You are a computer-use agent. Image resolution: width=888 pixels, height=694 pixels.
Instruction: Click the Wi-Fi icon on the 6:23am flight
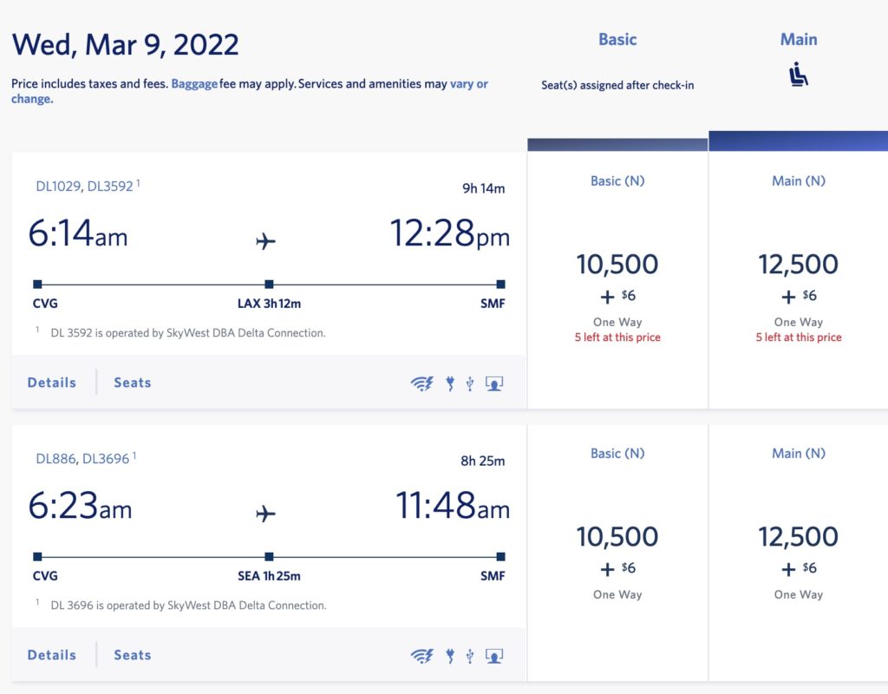click(421, 656)
